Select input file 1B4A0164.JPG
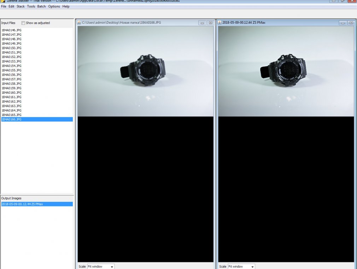The image size is (357, 269). 37,111
